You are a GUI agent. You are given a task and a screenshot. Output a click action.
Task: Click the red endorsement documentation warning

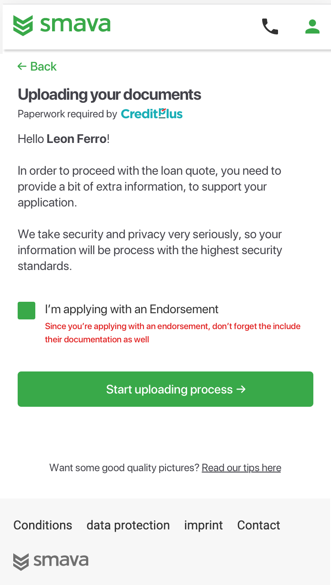[x=173, y=333]
